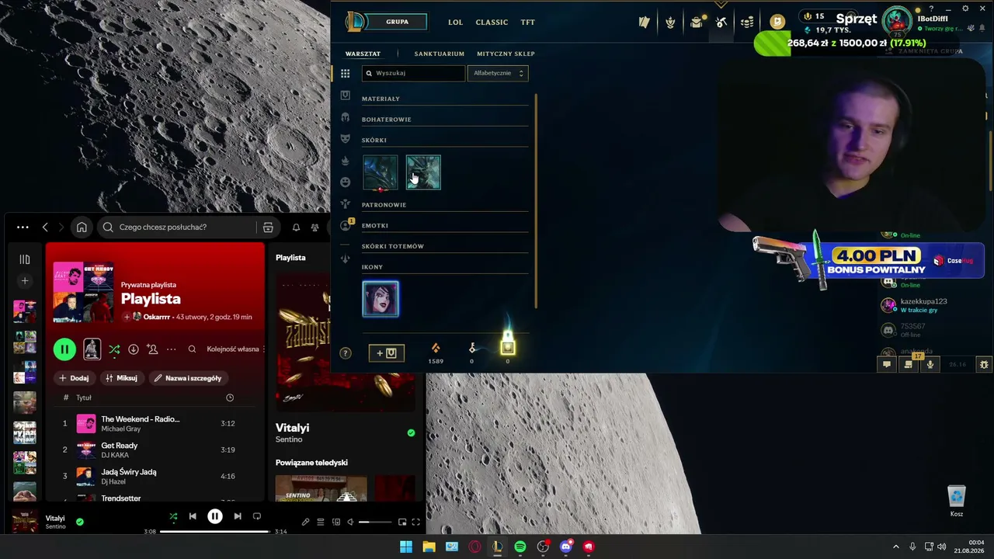Open Your Library in Spotify sidebar
The image size is (994, 559).
25,259
